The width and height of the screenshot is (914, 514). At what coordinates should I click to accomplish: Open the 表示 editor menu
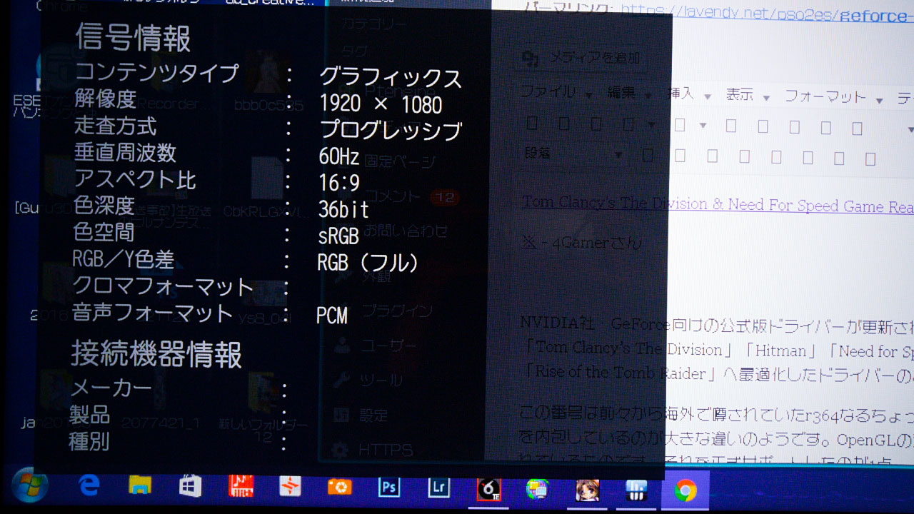(x=748, y=95)
